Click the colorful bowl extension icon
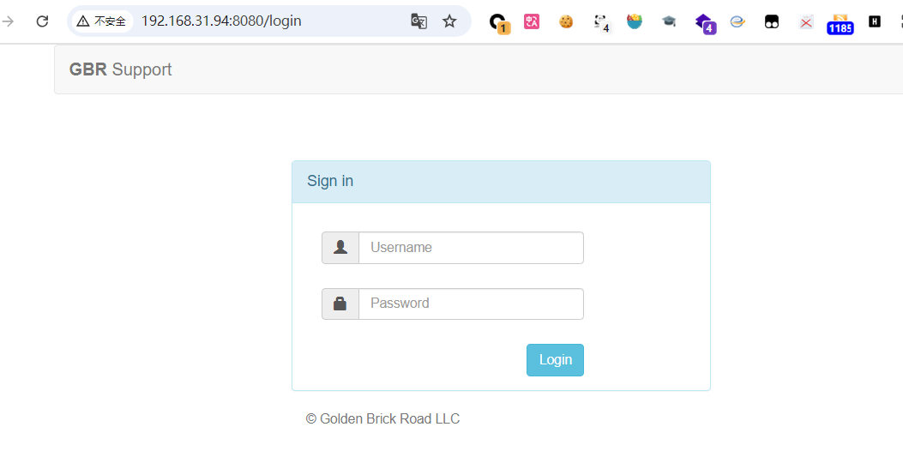The height and width of the screenshot is (463, 903). (634, 22)
